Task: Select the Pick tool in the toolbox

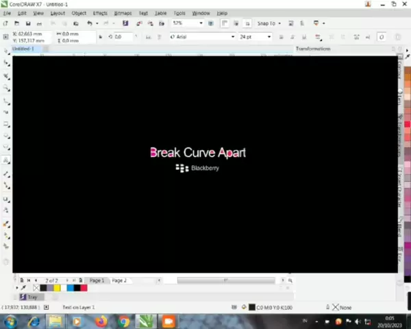Action: (x=6, y=51)
